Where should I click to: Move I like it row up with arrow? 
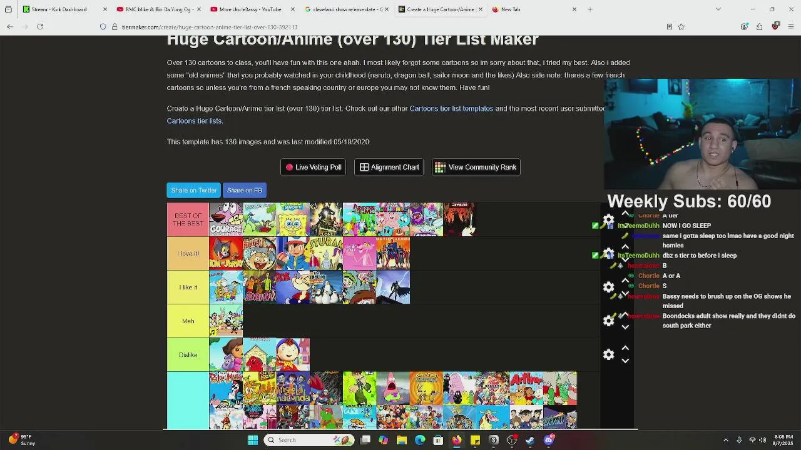pos(625,281)
